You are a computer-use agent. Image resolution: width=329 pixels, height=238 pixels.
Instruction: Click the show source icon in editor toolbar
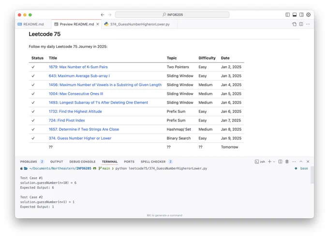pos(294,24)
